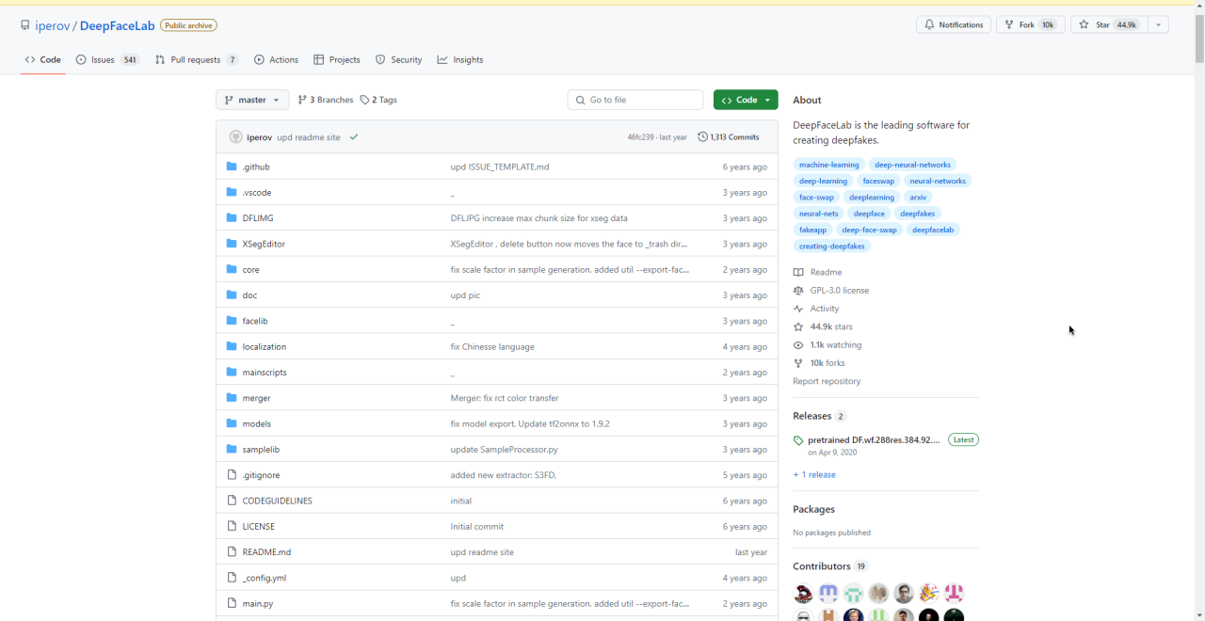Toggle repository Notifications subscription
The width and height of the screenshot is (1205, 621).
[953, 24]
